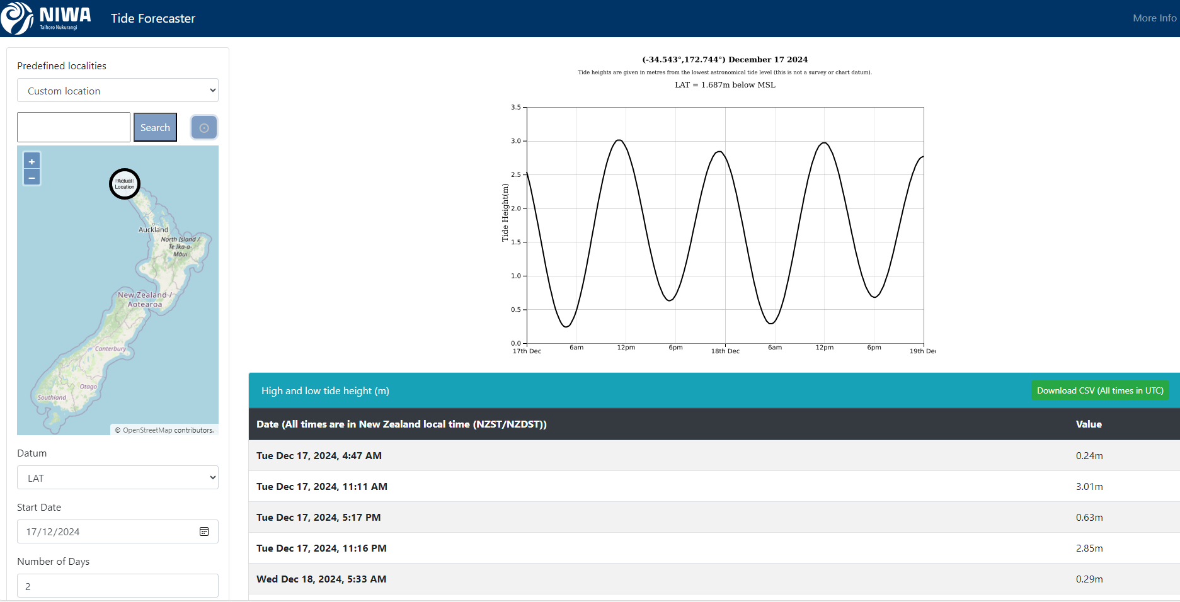Click the 2.85m tide value
1180x602 pixels.
(1089, 548)
